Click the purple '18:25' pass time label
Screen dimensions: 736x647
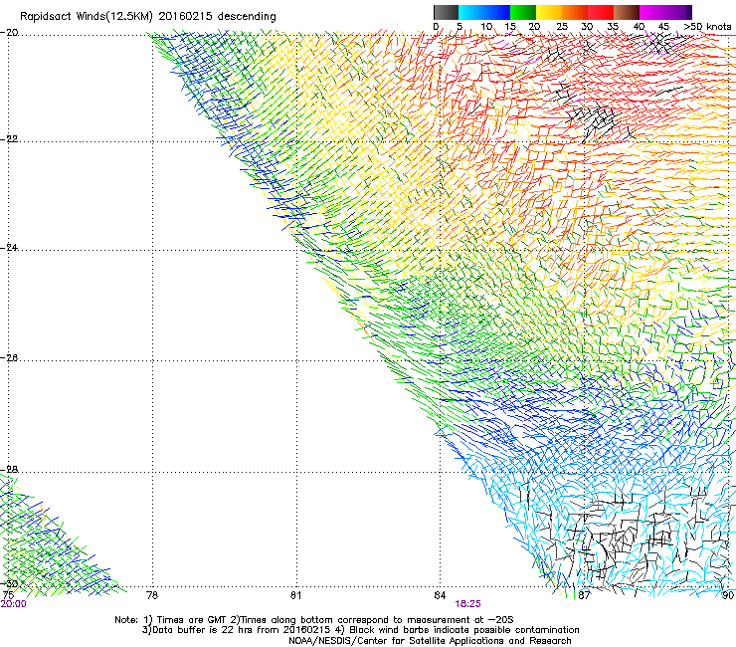click(x=468, y=604)
